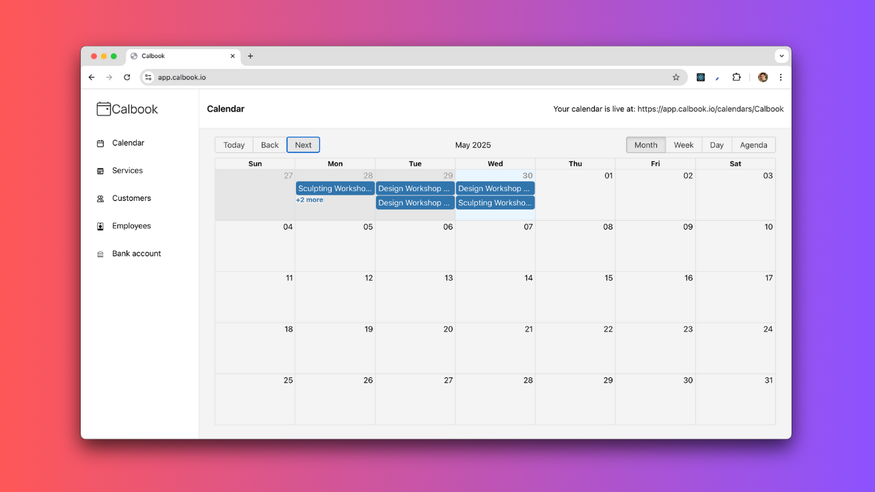Image resolution: width=875 pixels, height=492 pixels.
Task: Click date number 30 in first week
Action: (x=528, y=176)
